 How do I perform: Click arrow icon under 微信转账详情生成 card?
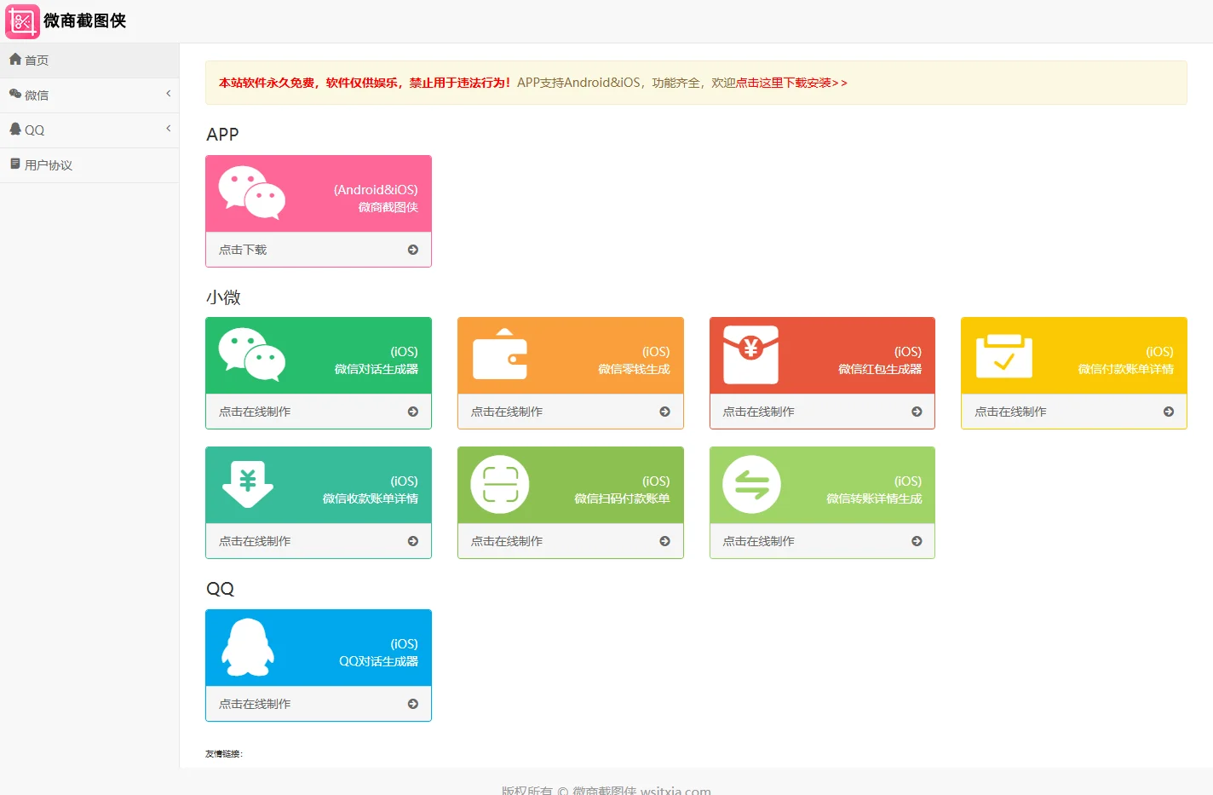click(x=917, y=541)
